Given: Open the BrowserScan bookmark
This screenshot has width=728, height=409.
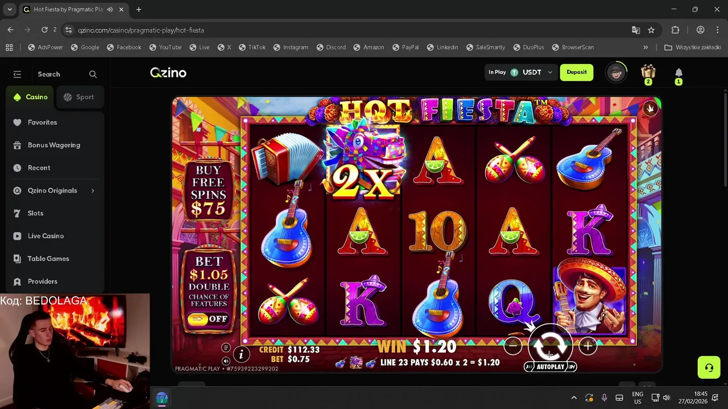Looking at the screenshot, I should [x=573, y=47].
